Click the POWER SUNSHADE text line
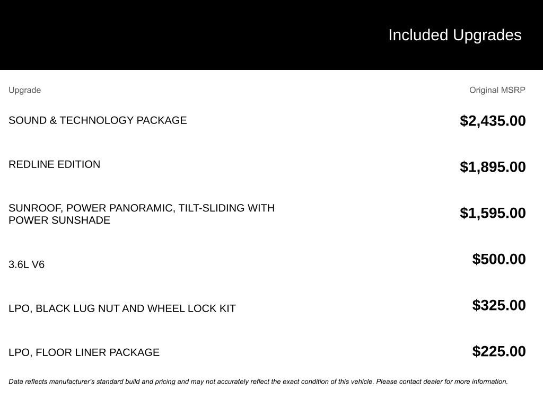 point(59,220)
